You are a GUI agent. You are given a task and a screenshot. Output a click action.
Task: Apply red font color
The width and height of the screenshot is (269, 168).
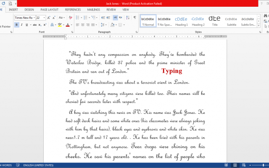point(68,25)
